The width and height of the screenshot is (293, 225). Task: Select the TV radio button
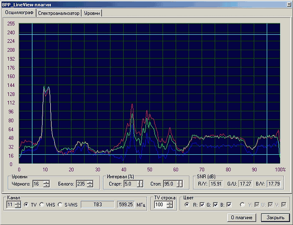[27, 205]
